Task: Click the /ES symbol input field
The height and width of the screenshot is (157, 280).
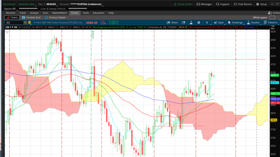Action: (x=14, y=22)
